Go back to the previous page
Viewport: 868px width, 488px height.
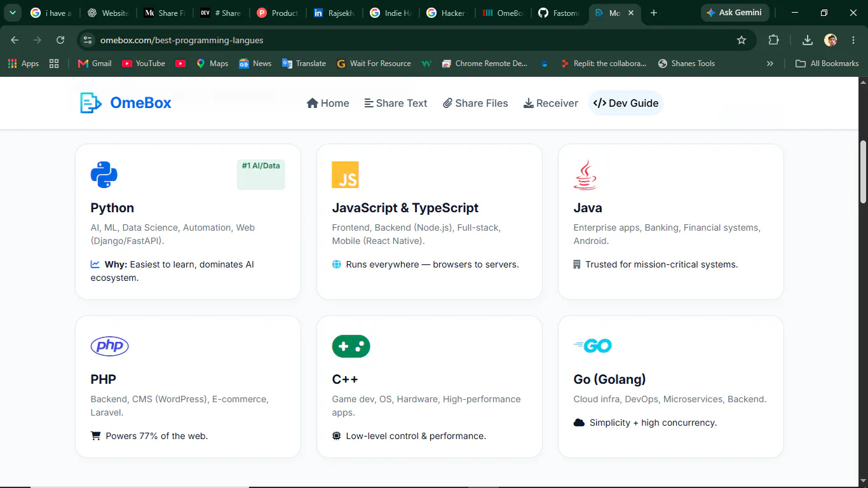pos(15,40)
